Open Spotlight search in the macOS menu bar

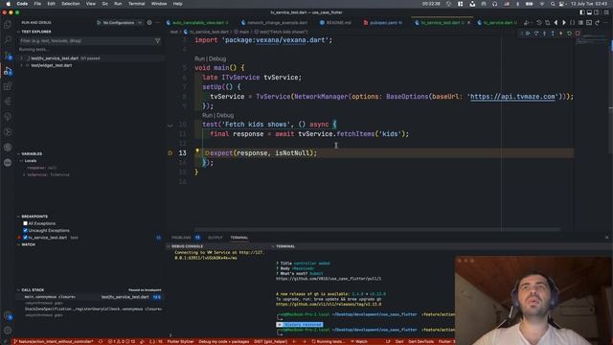click(x=552, y=4)
